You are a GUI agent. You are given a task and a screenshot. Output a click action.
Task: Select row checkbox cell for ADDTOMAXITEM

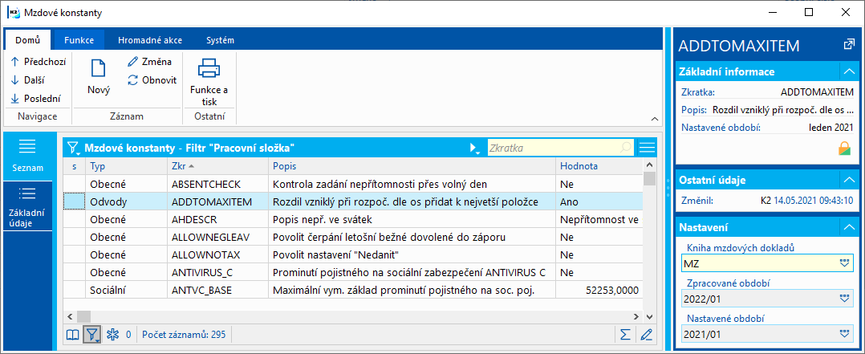click(x=73, y=201)
